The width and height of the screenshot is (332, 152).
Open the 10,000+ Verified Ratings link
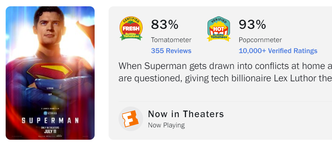278,51
